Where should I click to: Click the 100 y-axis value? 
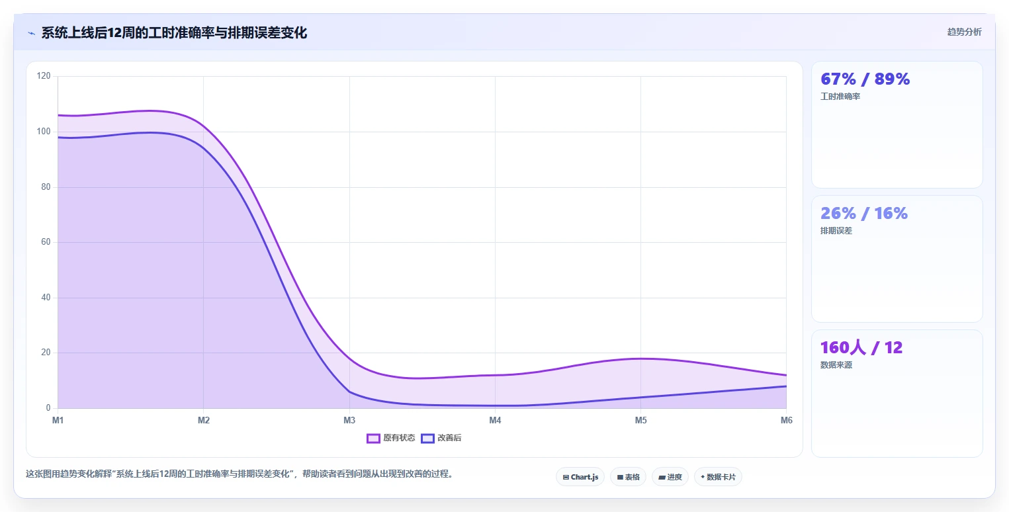coord(44,132)
